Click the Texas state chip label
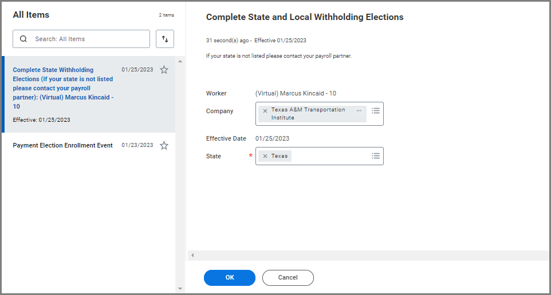 tap(280, 156)
